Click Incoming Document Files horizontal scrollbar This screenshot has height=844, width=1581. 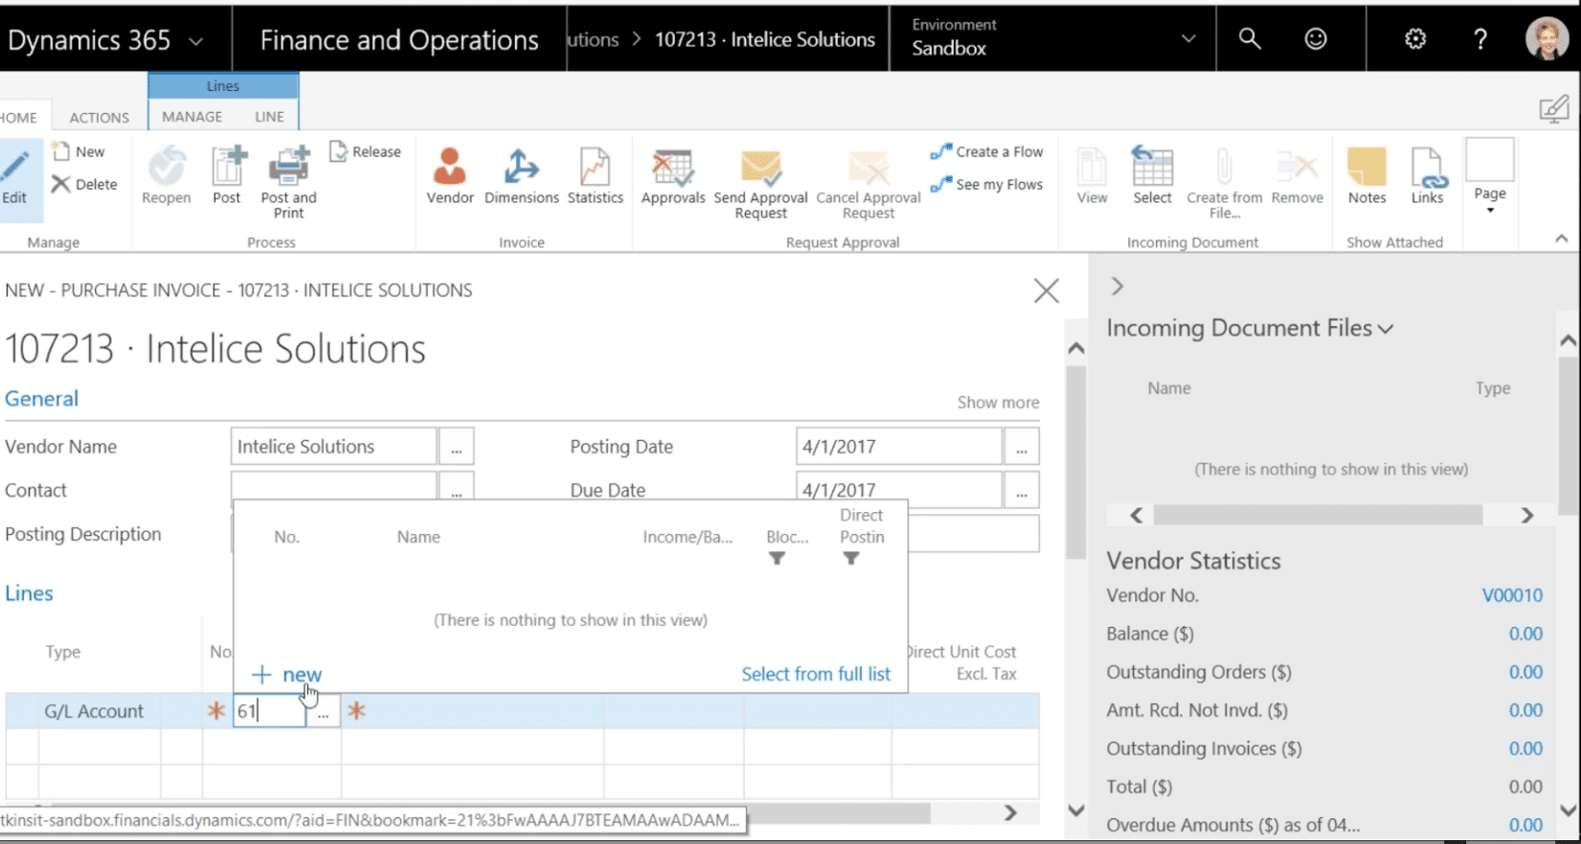click(1318, 516)
